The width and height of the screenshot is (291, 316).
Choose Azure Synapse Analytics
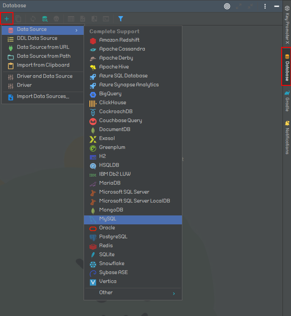click(x=133, y=85)
